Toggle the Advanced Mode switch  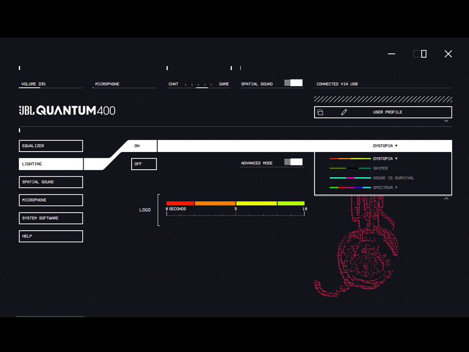tap(293, 162)
